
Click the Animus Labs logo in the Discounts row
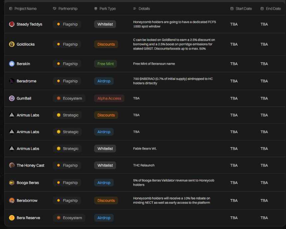pos(12,115)
